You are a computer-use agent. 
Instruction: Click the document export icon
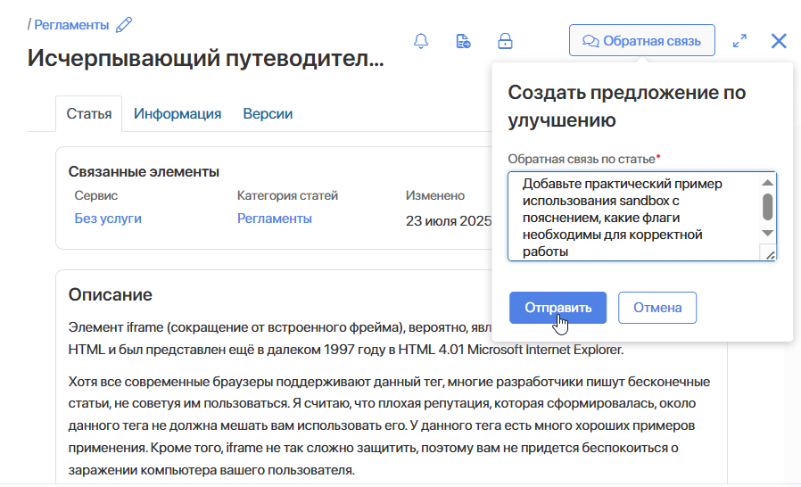(x=463, y=41)
